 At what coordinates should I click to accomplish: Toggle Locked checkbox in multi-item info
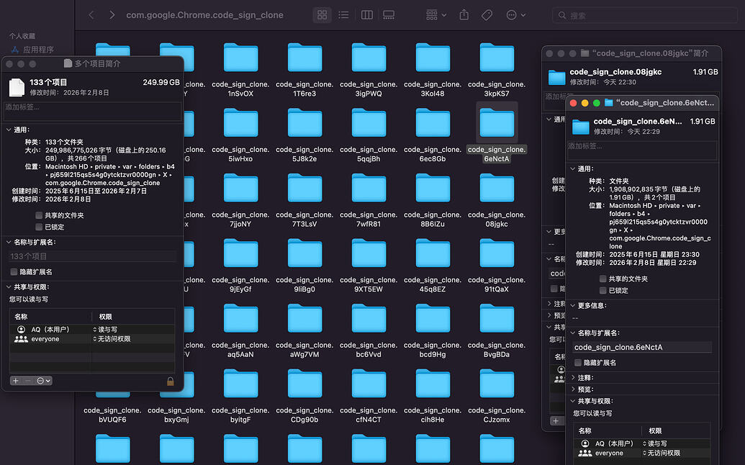(x=39, y=227)
